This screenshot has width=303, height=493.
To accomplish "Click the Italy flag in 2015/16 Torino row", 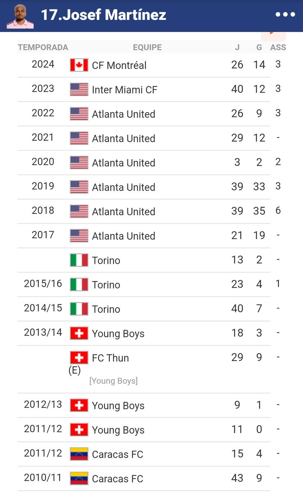I will 79,285.
